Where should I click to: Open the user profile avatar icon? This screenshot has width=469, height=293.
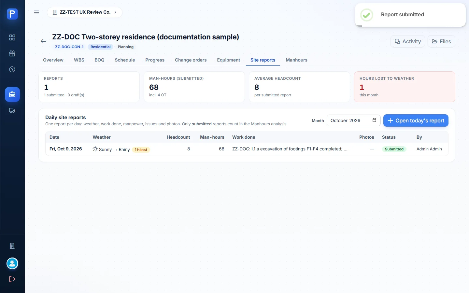pyautogui.click(x=12, y=263)
